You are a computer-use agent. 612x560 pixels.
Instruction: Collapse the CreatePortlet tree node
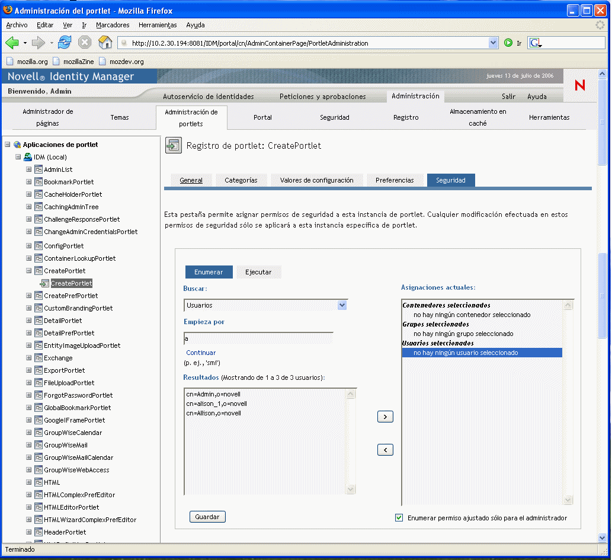pos(29,271)
